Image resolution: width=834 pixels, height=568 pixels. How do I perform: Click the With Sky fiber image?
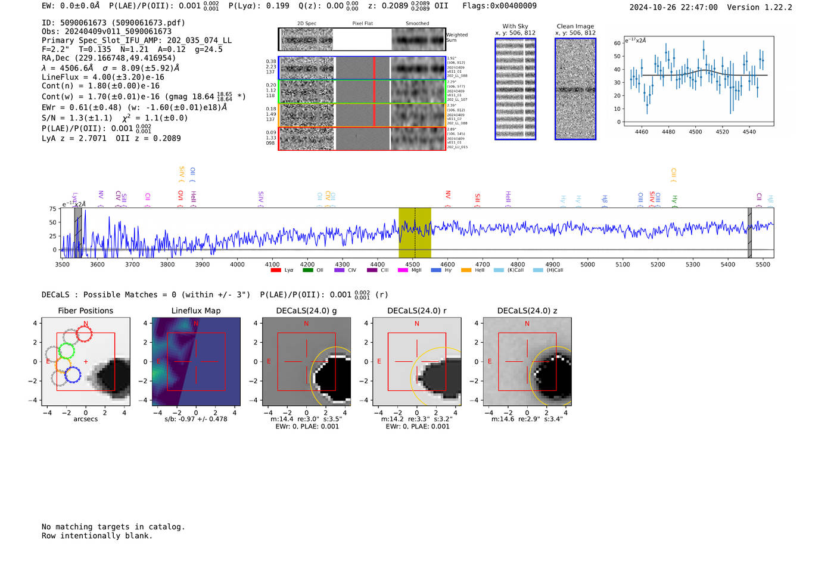click(515, 89)
